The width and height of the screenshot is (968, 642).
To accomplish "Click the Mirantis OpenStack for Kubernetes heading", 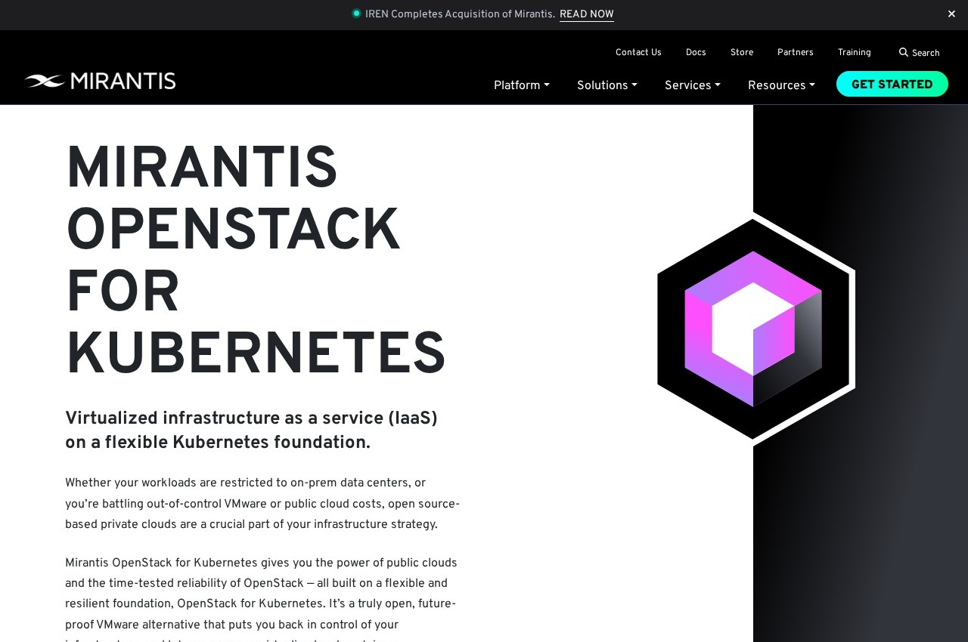I will click(256, 261).
